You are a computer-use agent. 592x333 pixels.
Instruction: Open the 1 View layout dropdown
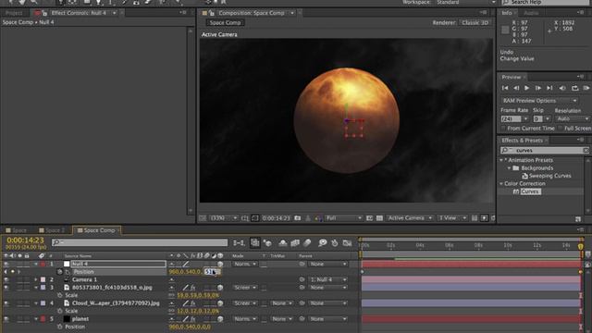pos(452,218)
